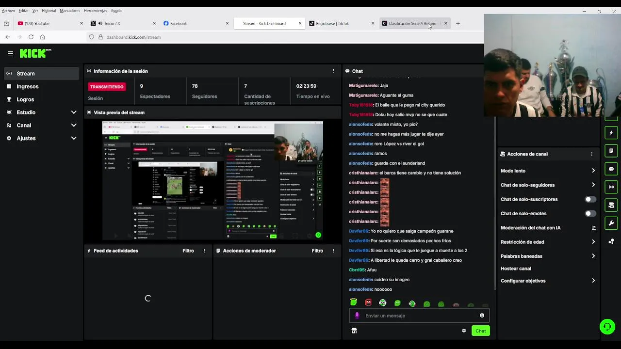Screen dimensions: 621x349
Task: Click Hostear canal
Action: tap(516, 269)
